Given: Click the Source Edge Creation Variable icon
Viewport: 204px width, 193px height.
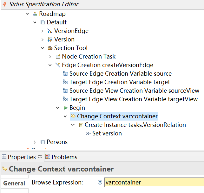Looking at the screenshot, I should [65, 73].
